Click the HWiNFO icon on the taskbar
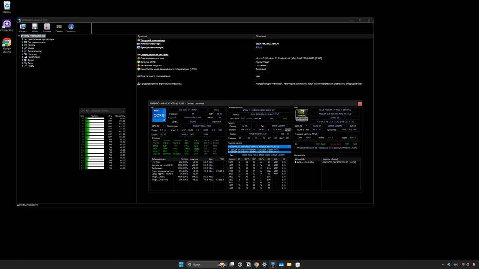 coord(273,264)
